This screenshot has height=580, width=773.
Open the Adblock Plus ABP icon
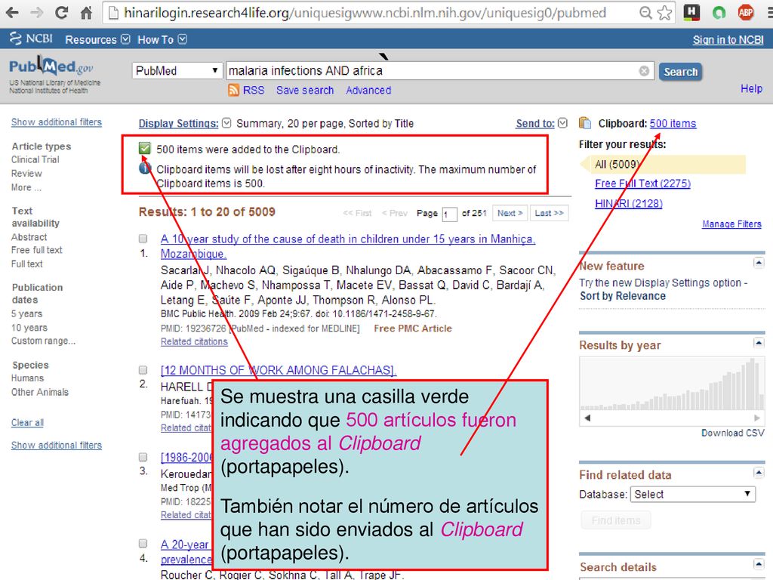pyautogui.click(x=746, y=12)
